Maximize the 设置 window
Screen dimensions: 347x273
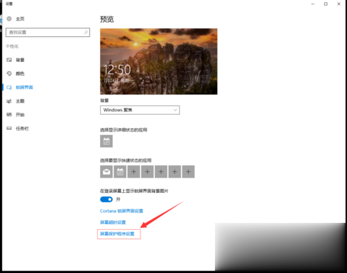325,4
